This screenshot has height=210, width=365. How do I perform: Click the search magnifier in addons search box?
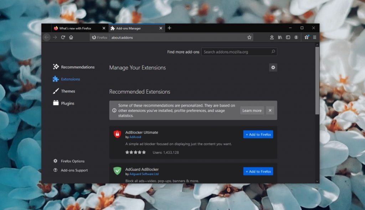click(273, 52)
